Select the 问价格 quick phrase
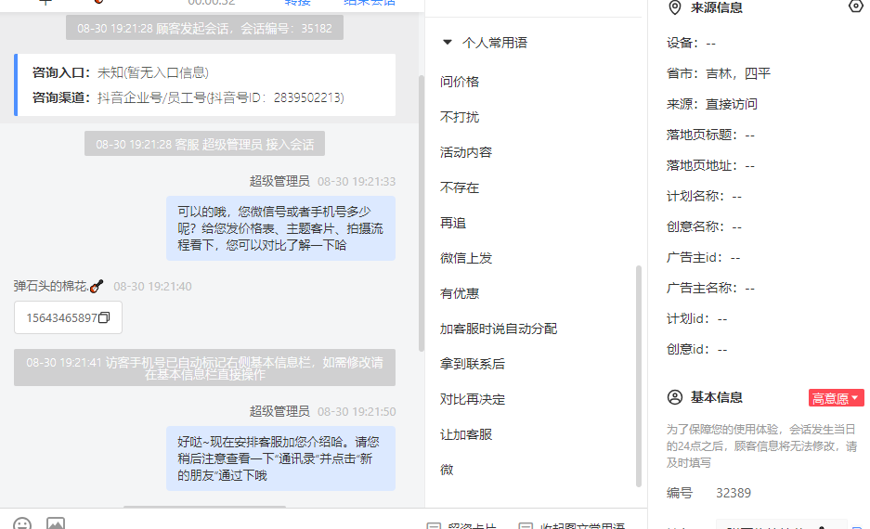 (x=460, y=82)
